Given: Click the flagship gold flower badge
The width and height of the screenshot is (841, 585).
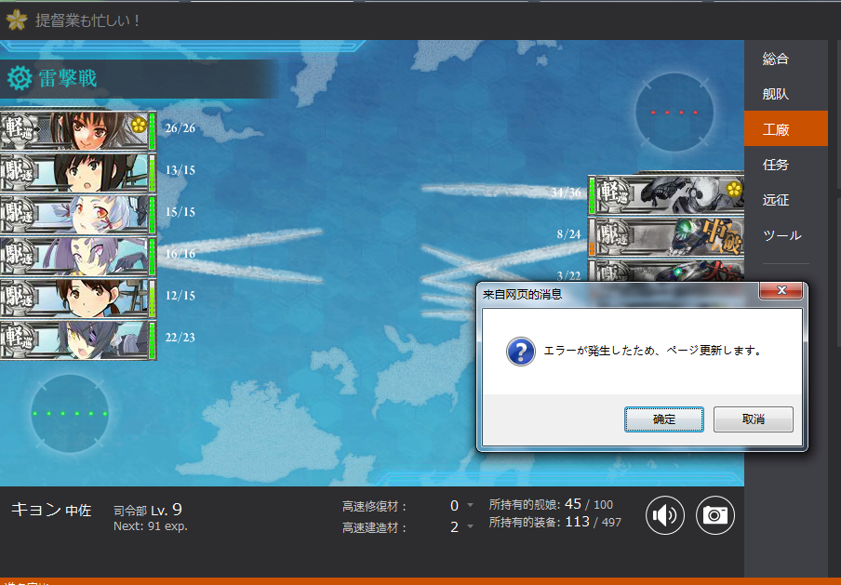Looking at the screenshot, I should click(x=139, y=125).
